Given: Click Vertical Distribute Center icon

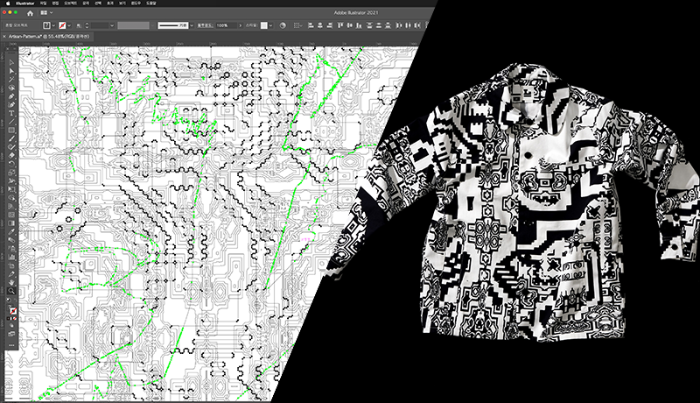Looking at the screenshot, I should (x=379, y=25).
